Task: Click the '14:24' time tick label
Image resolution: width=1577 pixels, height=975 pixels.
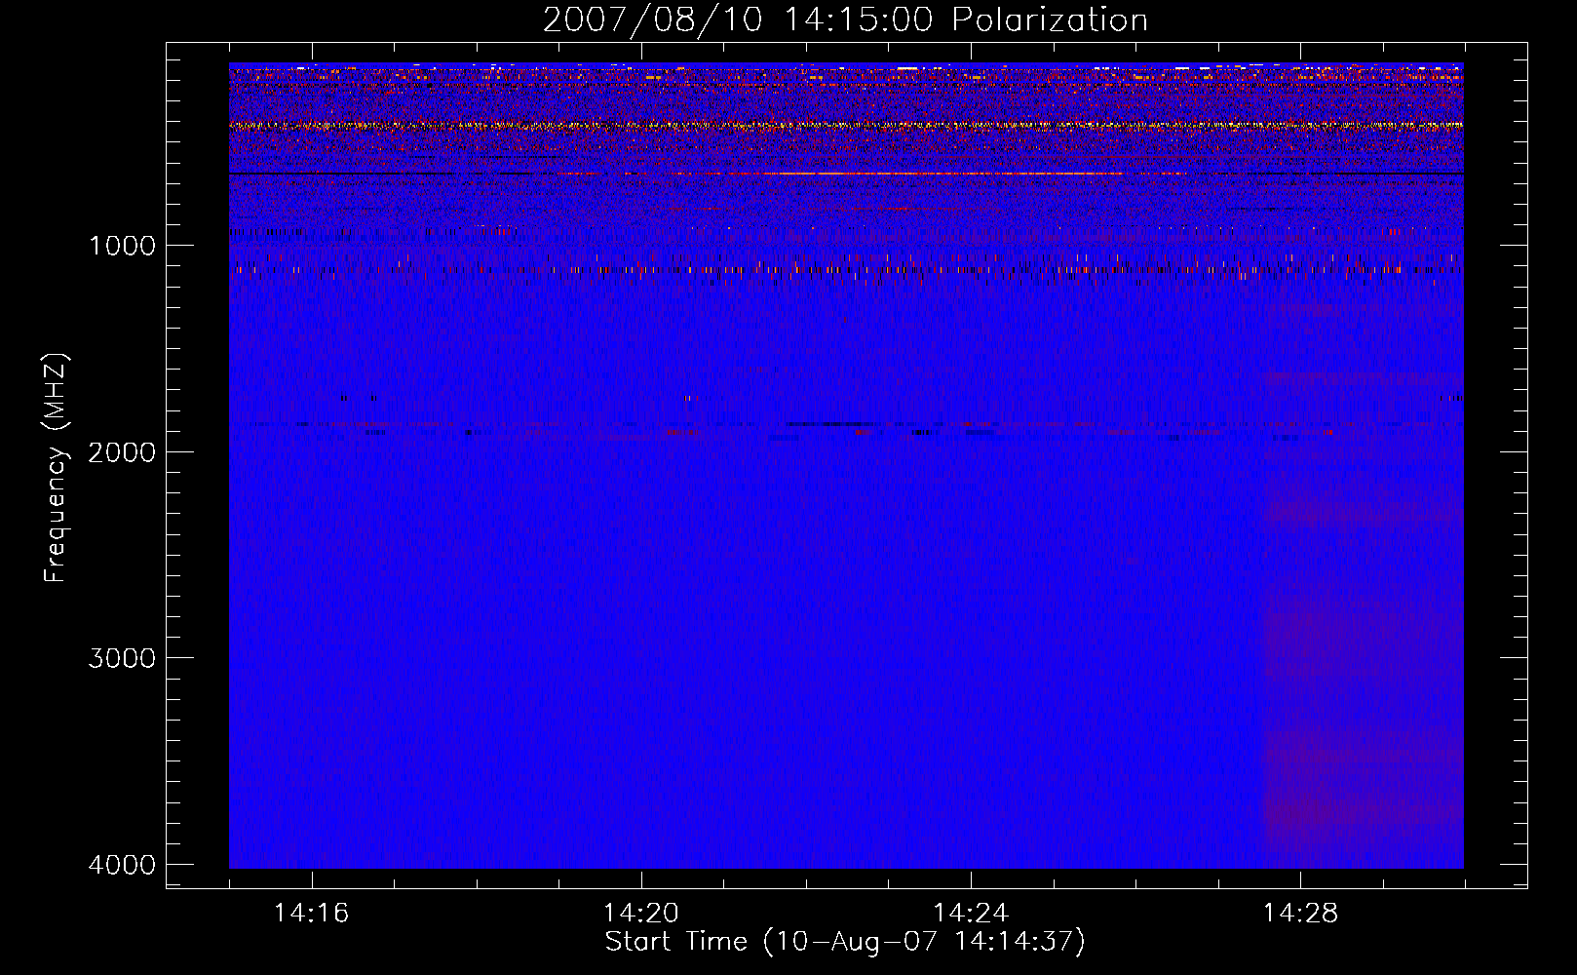Action: tap(971, 913)
